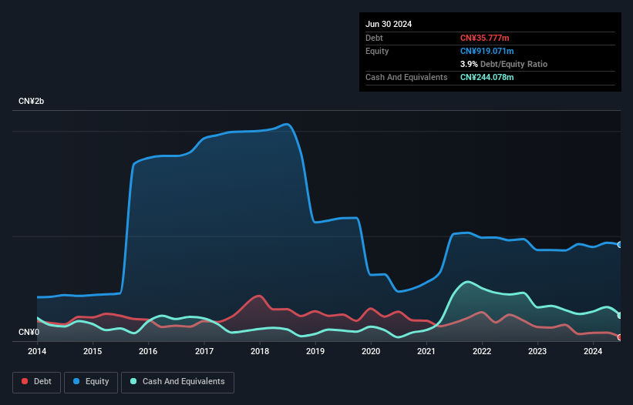Click the CN¥2b y-axis label
Screen dimensions: 633x405
[31, 101]
